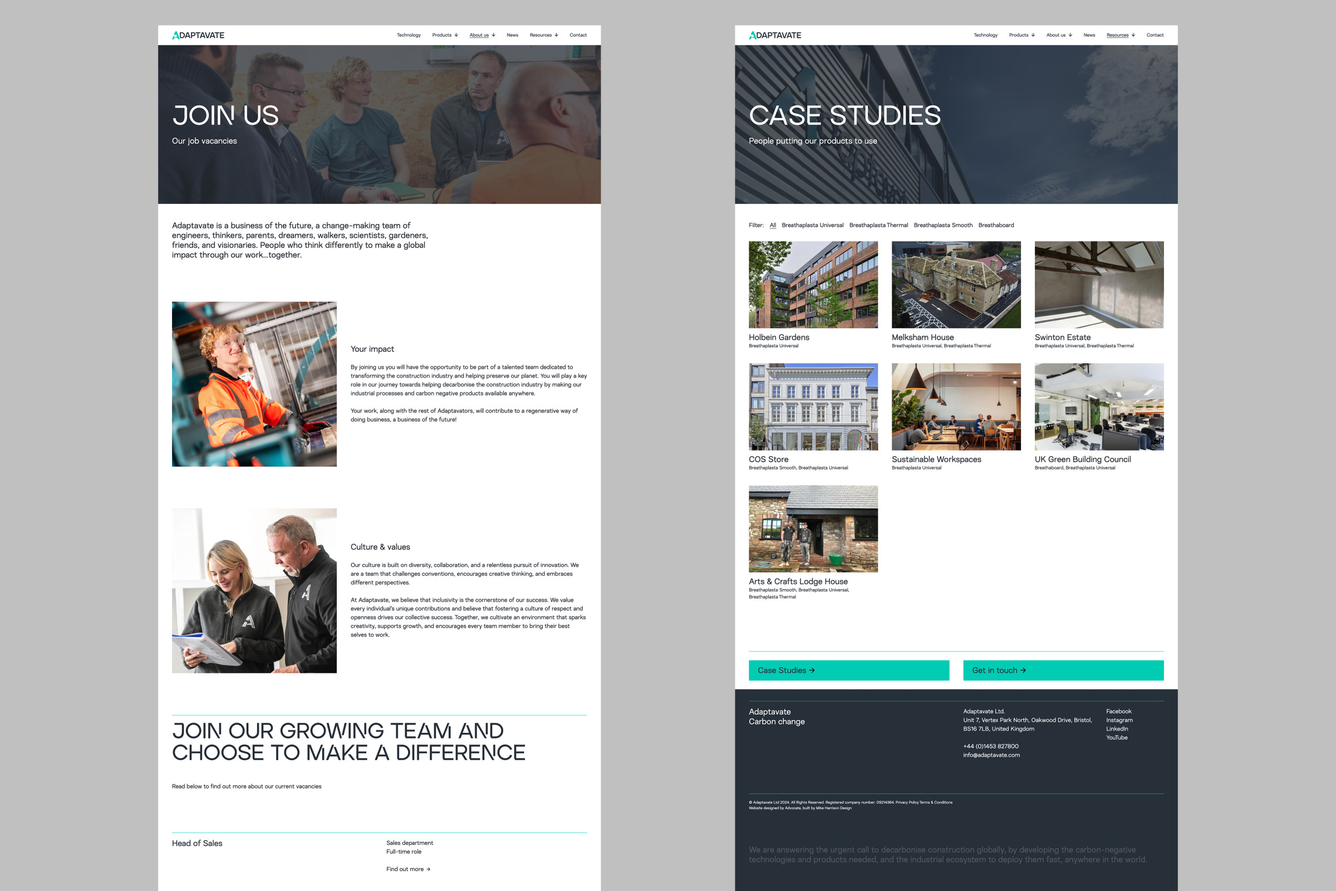Open Technology in the Join Us page nav
This screenshot has width=1336, height=891.
pos(409,35)
